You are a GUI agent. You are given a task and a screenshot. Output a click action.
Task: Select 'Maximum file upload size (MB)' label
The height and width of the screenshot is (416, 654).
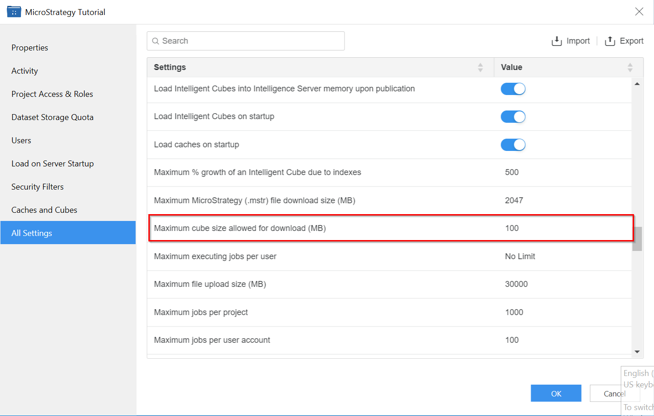point(210,284)
